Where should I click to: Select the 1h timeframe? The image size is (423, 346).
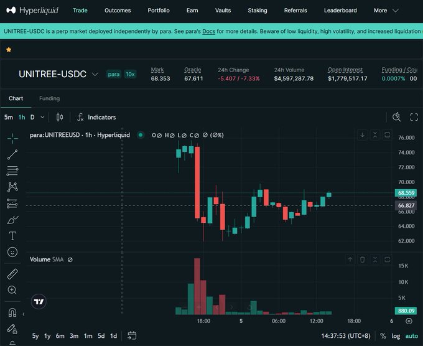22,117
